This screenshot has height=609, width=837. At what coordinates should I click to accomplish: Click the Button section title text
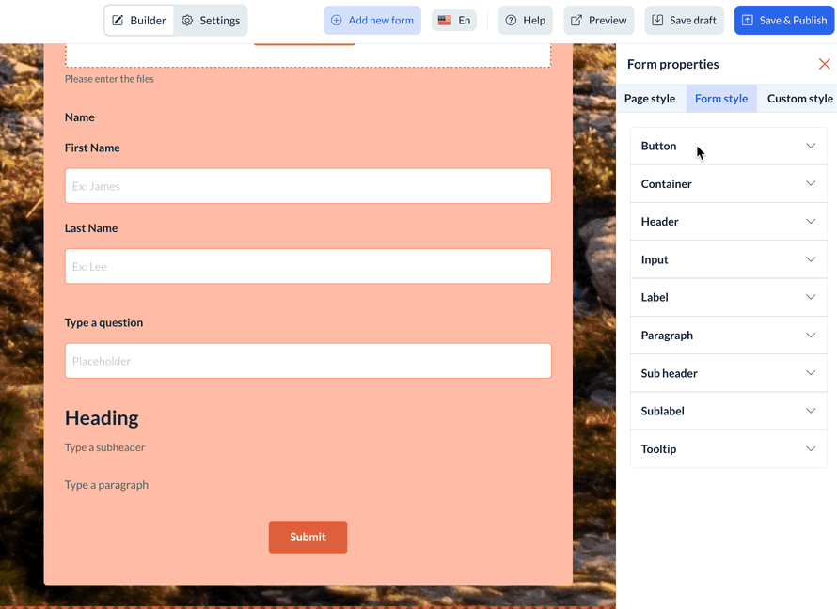[658, 146]
